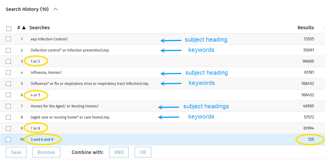This screenshot has width=325, height=163.
Task: Open the 73555 results of search 1
Action: tap(308, 39)
